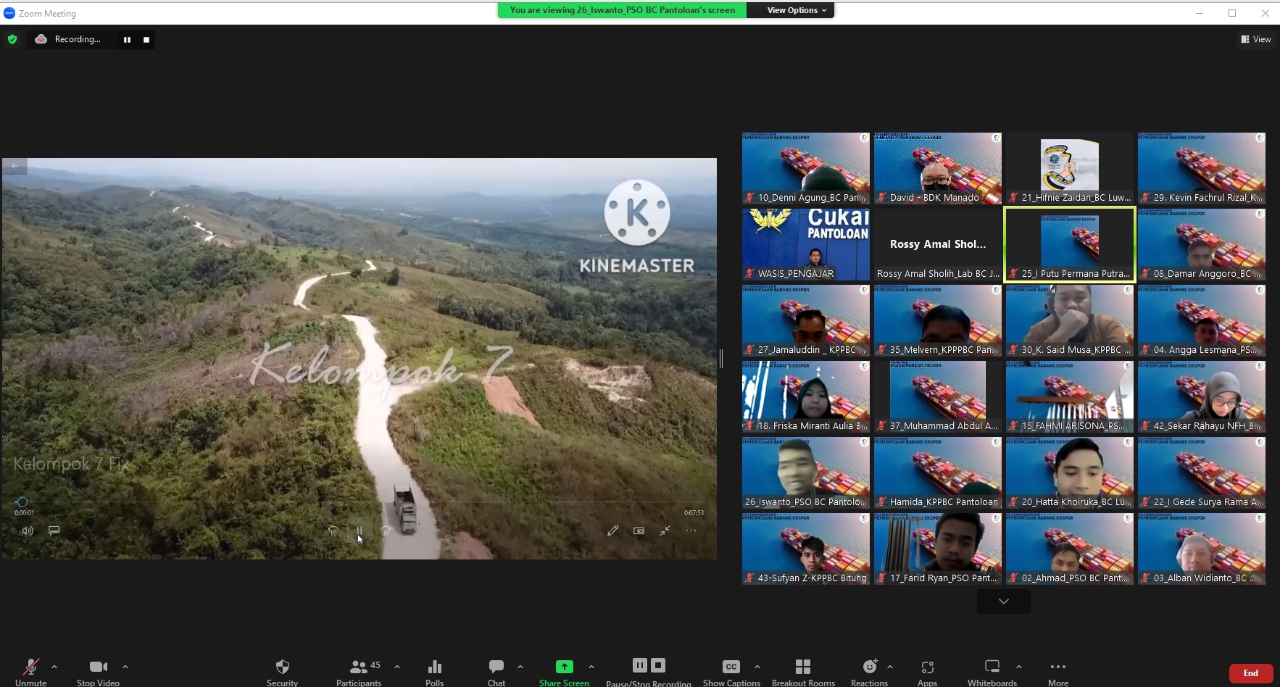Open Breakout Rooms
This screenshot has width=1280, height=687.
pos(803,671)
